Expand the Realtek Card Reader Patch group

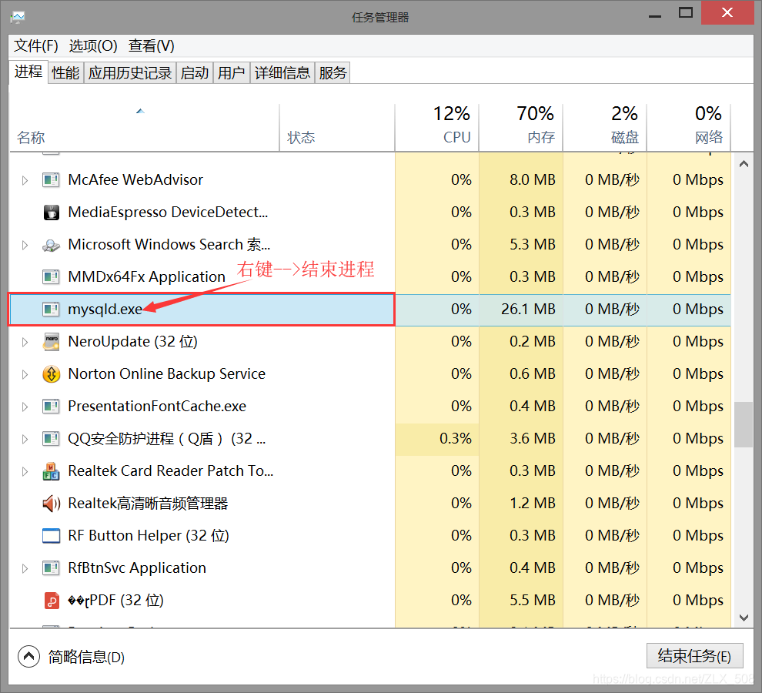click(25, 472)
